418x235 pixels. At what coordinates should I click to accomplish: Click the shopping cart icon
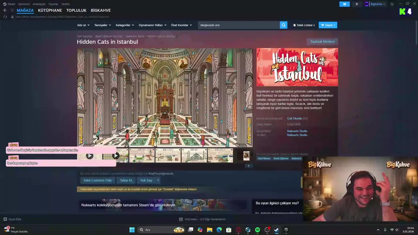click(x=322, y=25)
